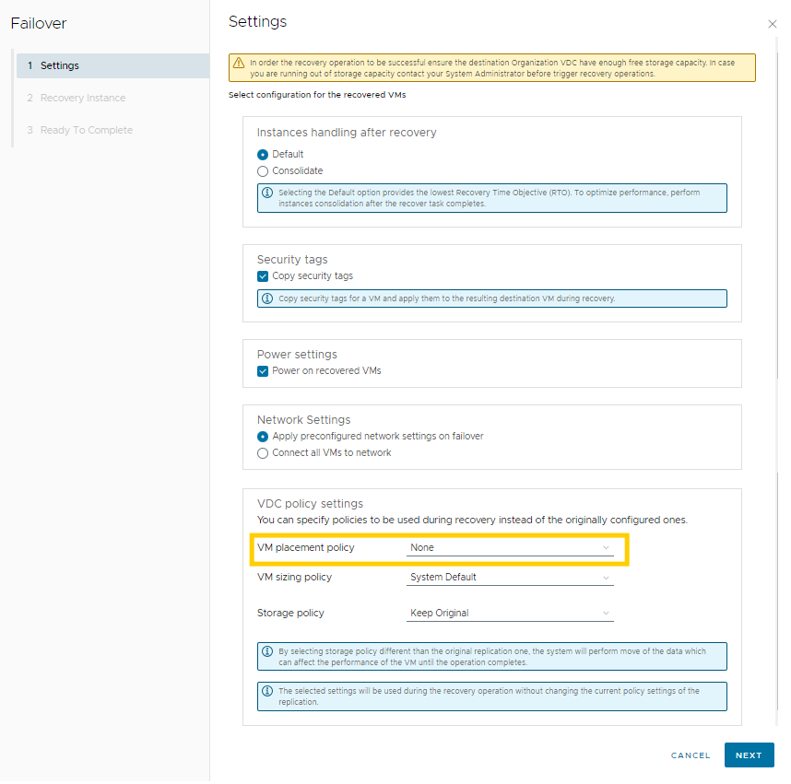
Task: Select Apply preconfigured network settings on failover
Action: pyautogui.click(x=263, y=437)
